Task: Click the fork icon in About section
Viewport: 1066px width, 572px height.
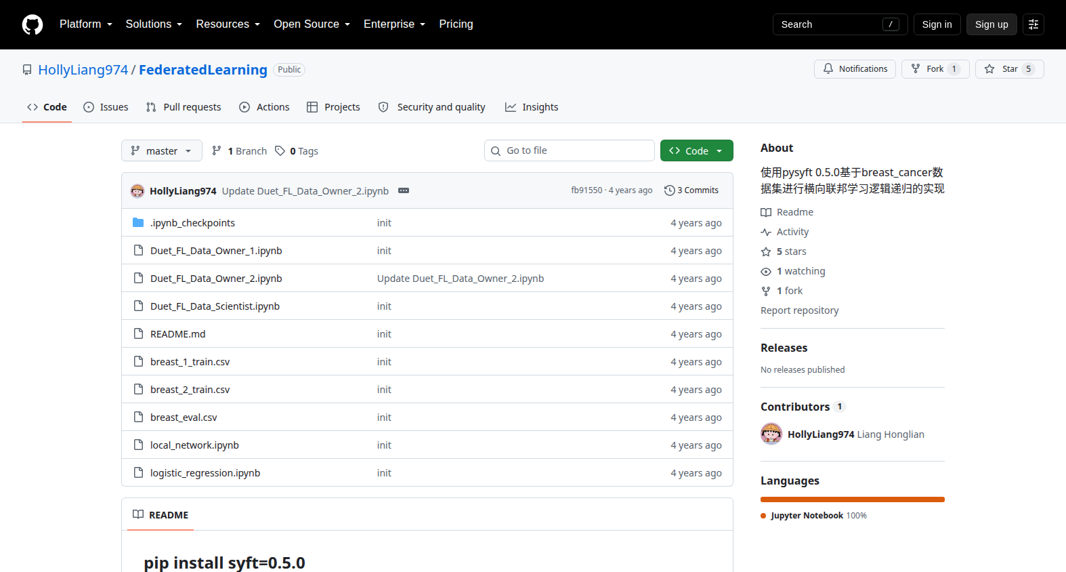Action: tap(766, 291)
